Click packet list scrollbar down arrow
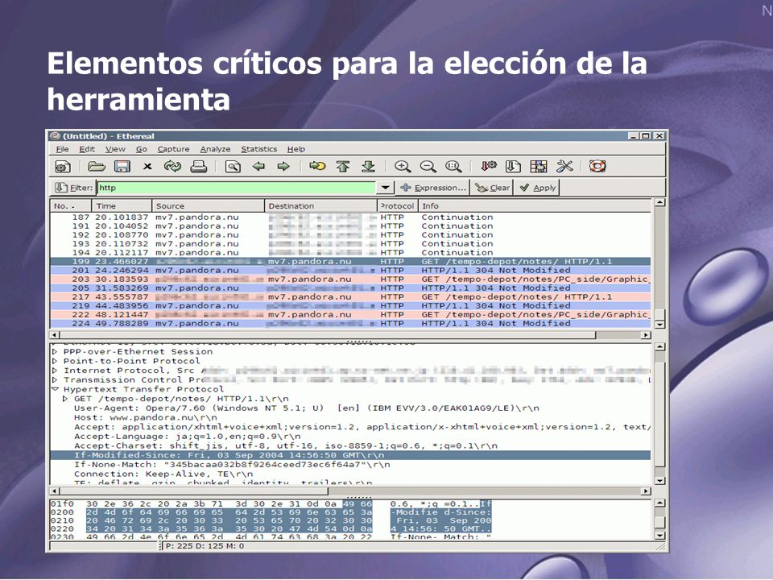Screen dimensions: 773x580 [659, 324]
